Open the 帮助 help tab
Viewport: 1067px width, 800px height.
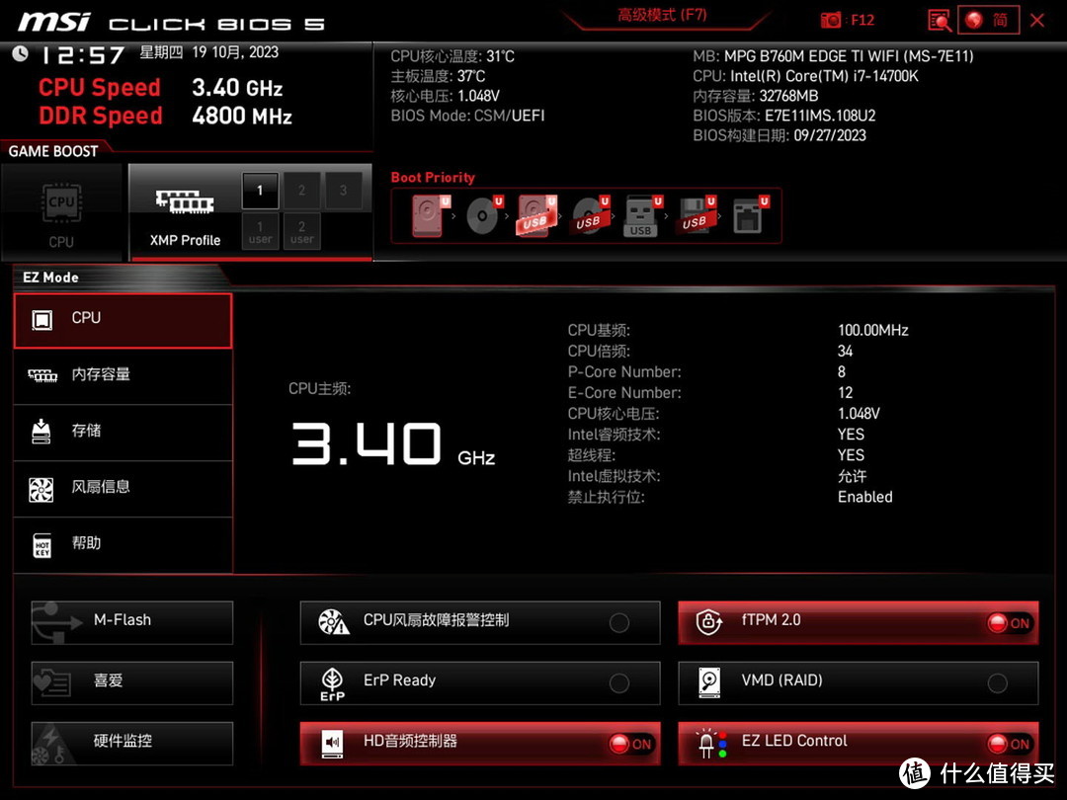click(x=123, y=545)
